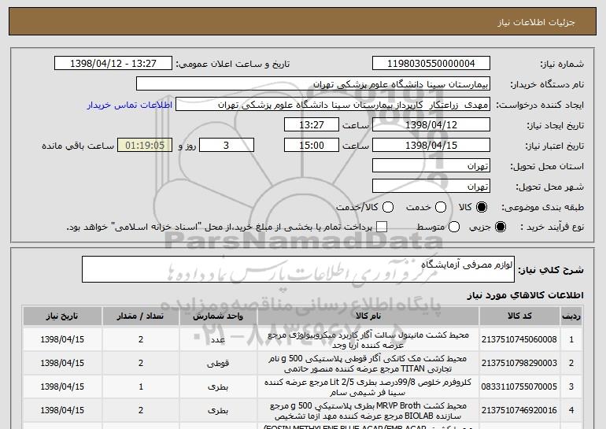Click the validity date field 1398/04/15
The image size is (606, 429).
[431, 146]
